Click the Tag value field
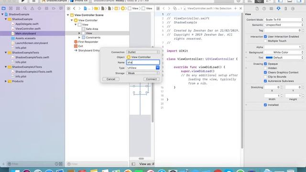This screenshot has width=306, height=172. pyautogui.click(x=283, y=31)
